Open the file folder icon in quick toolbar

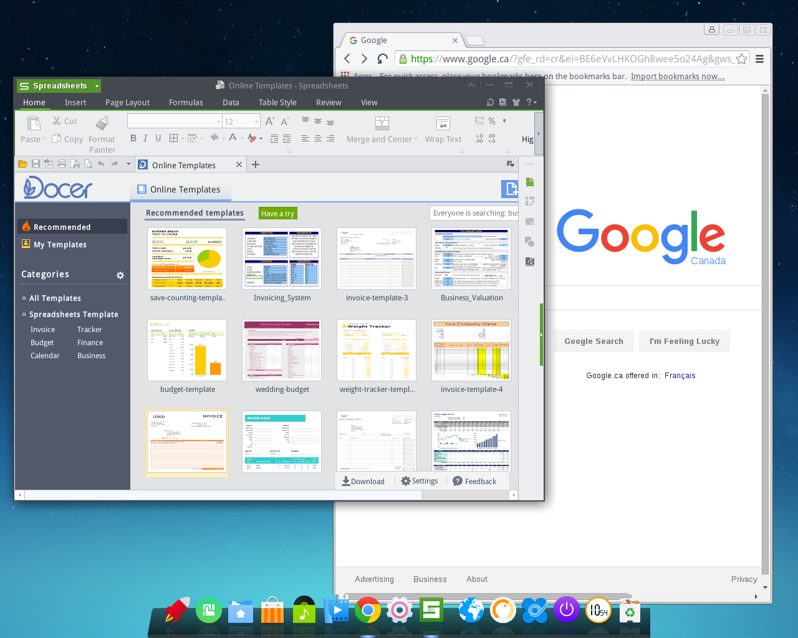tap(22, 164)
